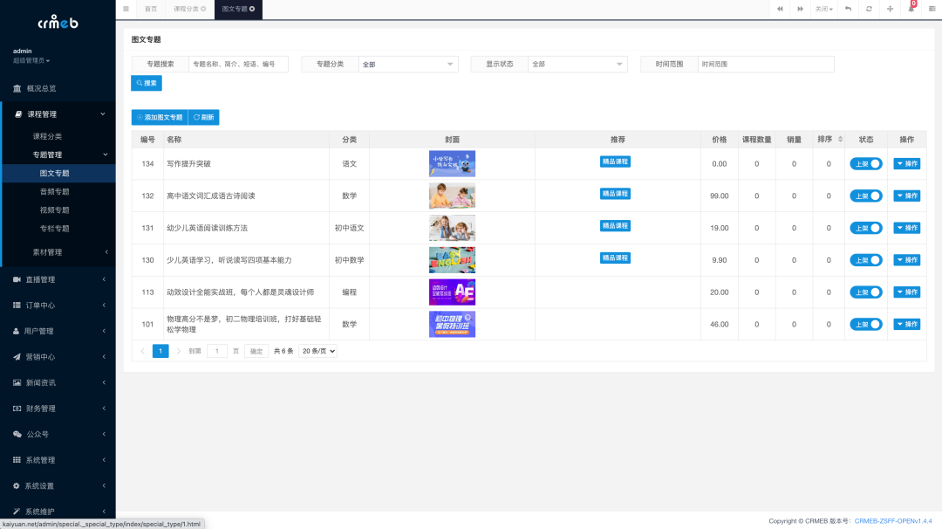The width and height of the screenshot is (942, 529).
Task: Toggle 上架 status for row 101 物理 course
Action: pyautogui.click(x=865, y=324)
